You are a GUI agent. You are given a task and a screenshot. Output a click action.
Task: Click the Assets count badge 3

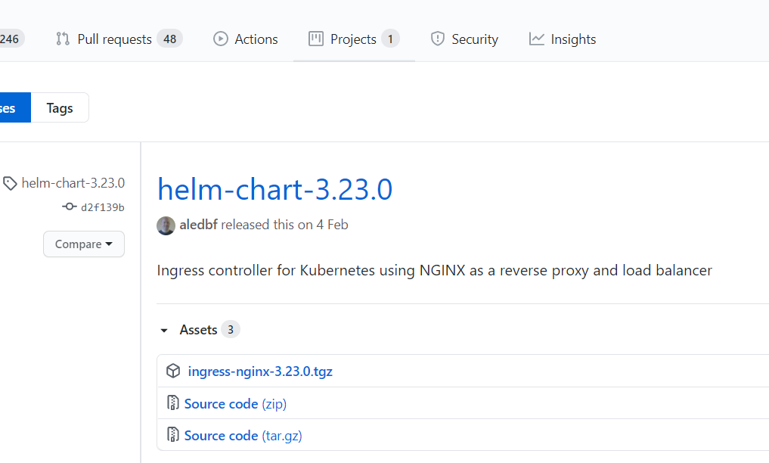pos(231,330)
